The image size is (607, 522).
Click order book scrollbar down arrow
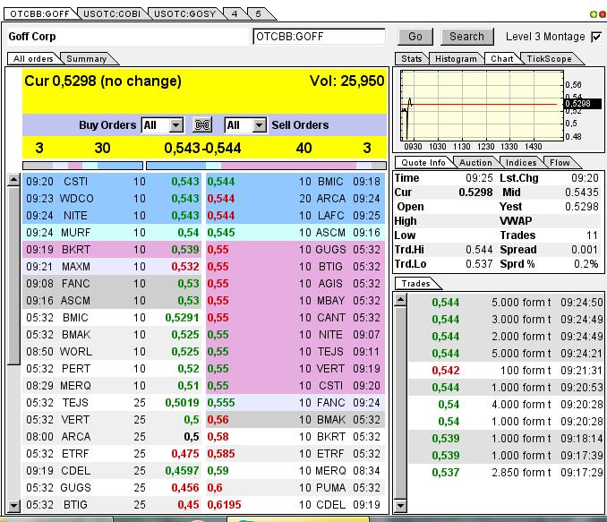pos(13,505)
